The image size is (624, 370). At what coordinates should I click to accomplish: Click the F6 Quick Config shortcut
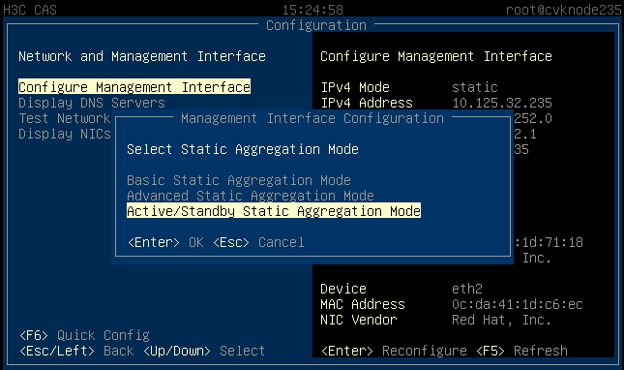(x=84, y=335)
